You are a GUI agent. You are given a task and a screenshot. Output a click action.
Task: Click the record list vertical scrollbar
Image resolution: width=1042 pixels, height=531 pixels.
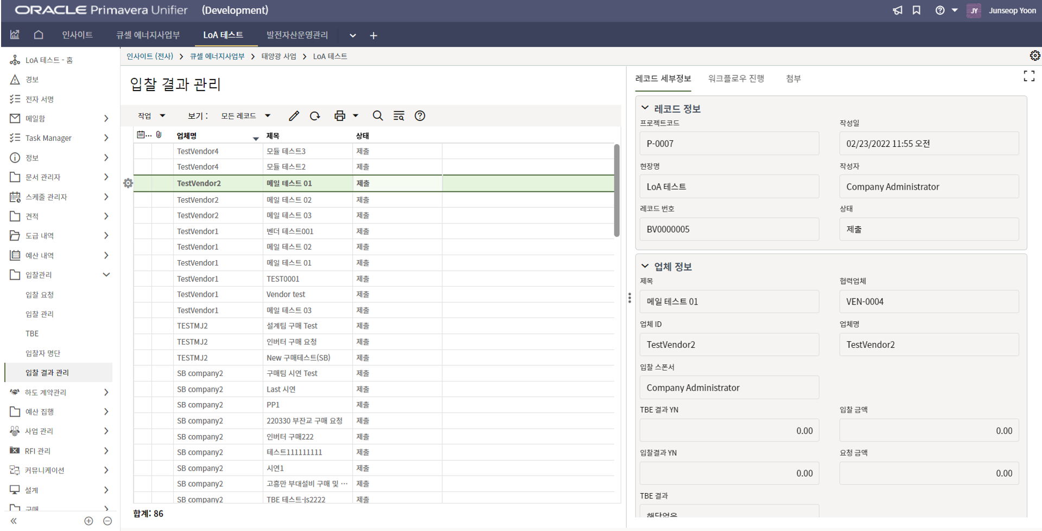(617, 190)
